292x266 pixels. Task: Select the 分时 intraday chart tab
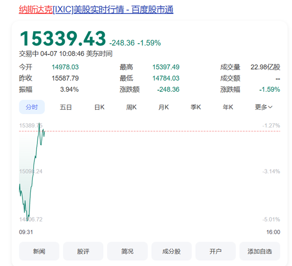tap(32, 107)
